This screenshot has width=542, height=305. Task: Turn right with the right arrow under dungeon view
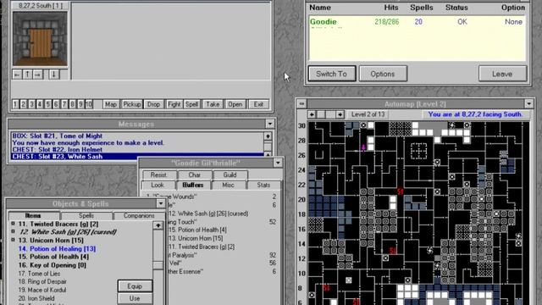click(x=38, y=75)
